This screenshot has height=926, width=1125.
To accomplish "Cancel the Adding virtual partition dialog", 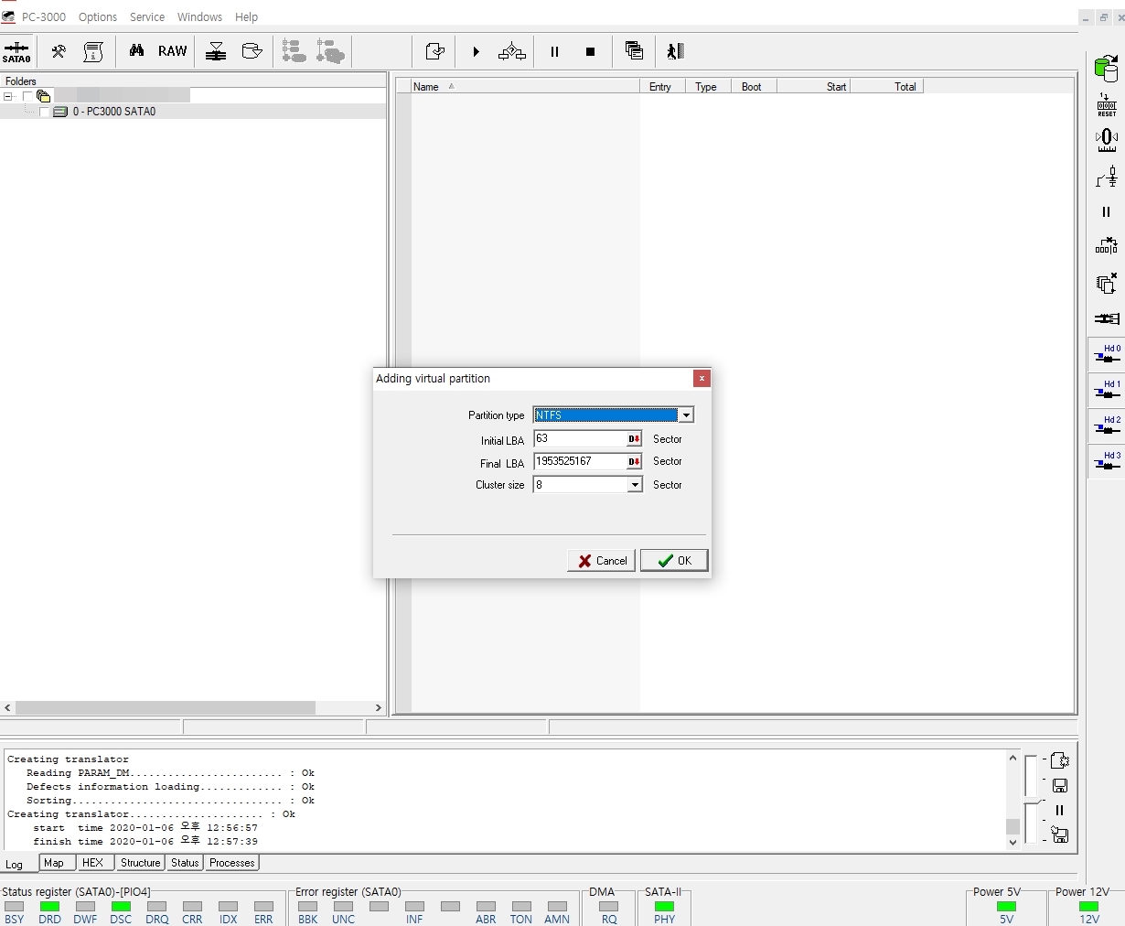I will 601,561.
